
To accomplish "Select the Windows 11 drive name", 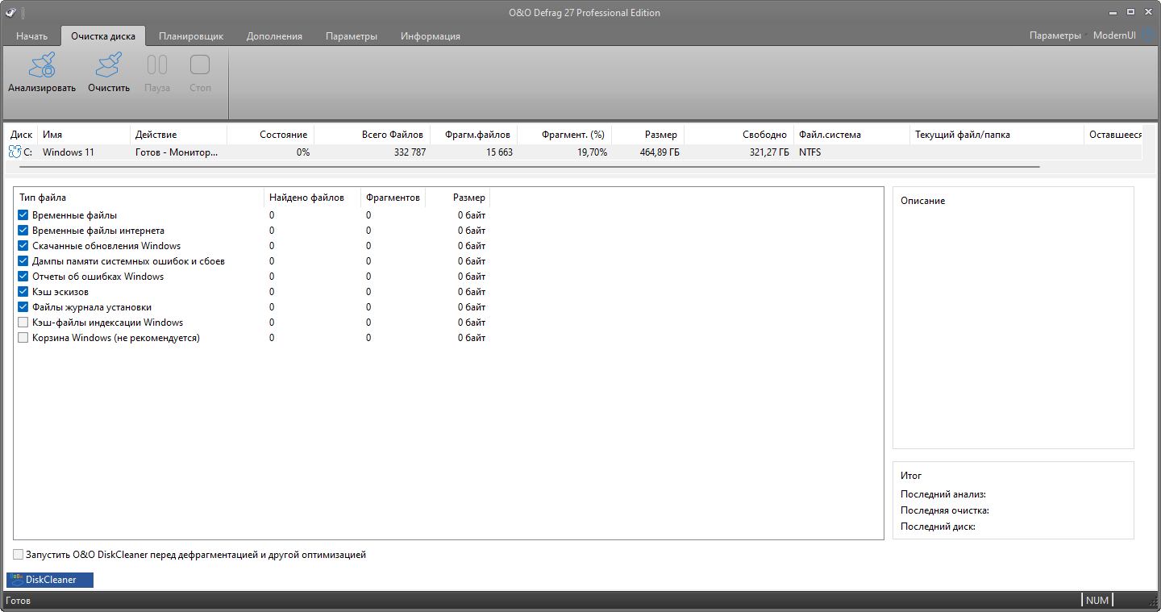I will coord(69,152).
